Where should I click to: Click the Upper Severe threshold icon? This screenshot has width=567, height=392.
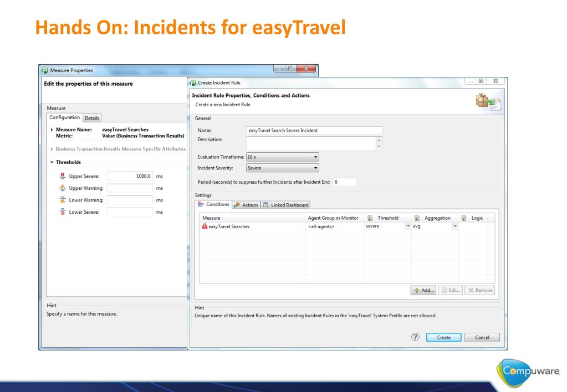pyautogui.click(x=63, y=176)
